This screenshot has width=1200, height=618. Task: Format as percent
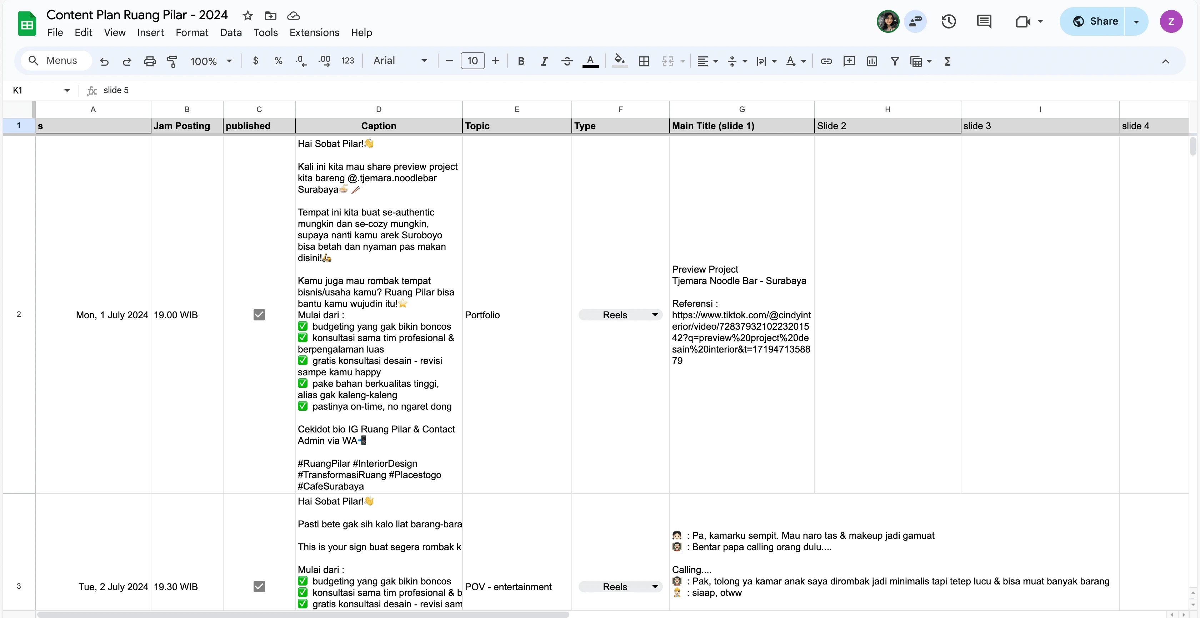(x=278, y=61)
